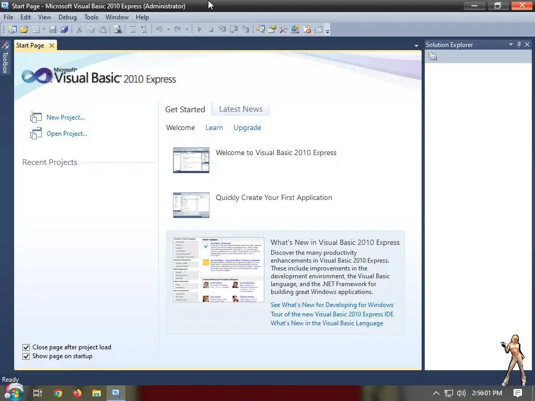Click the Open Project... link

coord(67,134)
